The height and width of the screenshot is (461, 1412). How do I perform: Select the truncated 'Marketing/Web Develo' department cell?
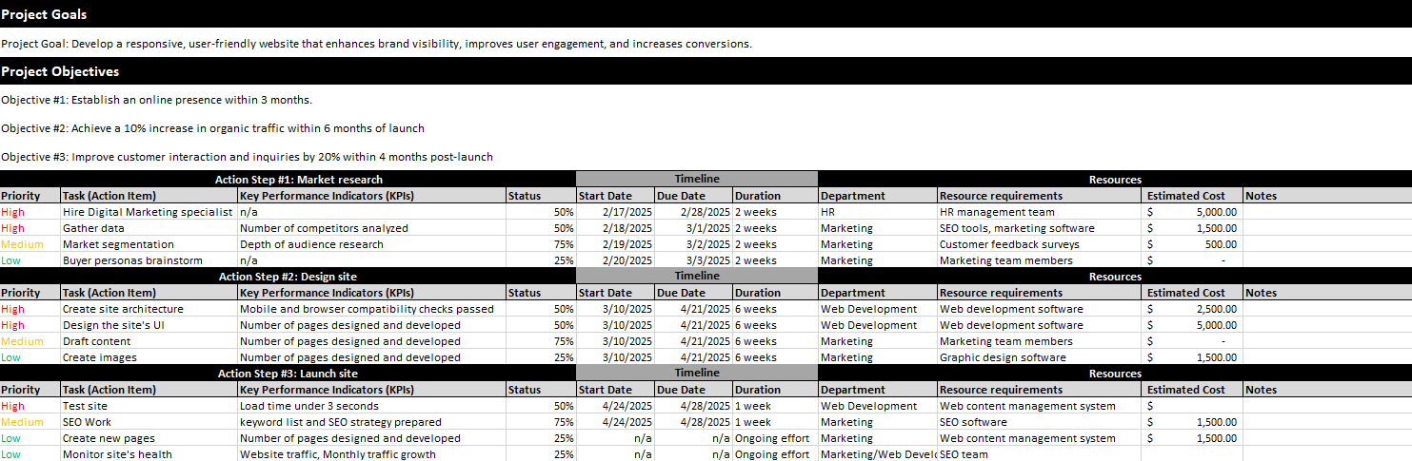878,454
